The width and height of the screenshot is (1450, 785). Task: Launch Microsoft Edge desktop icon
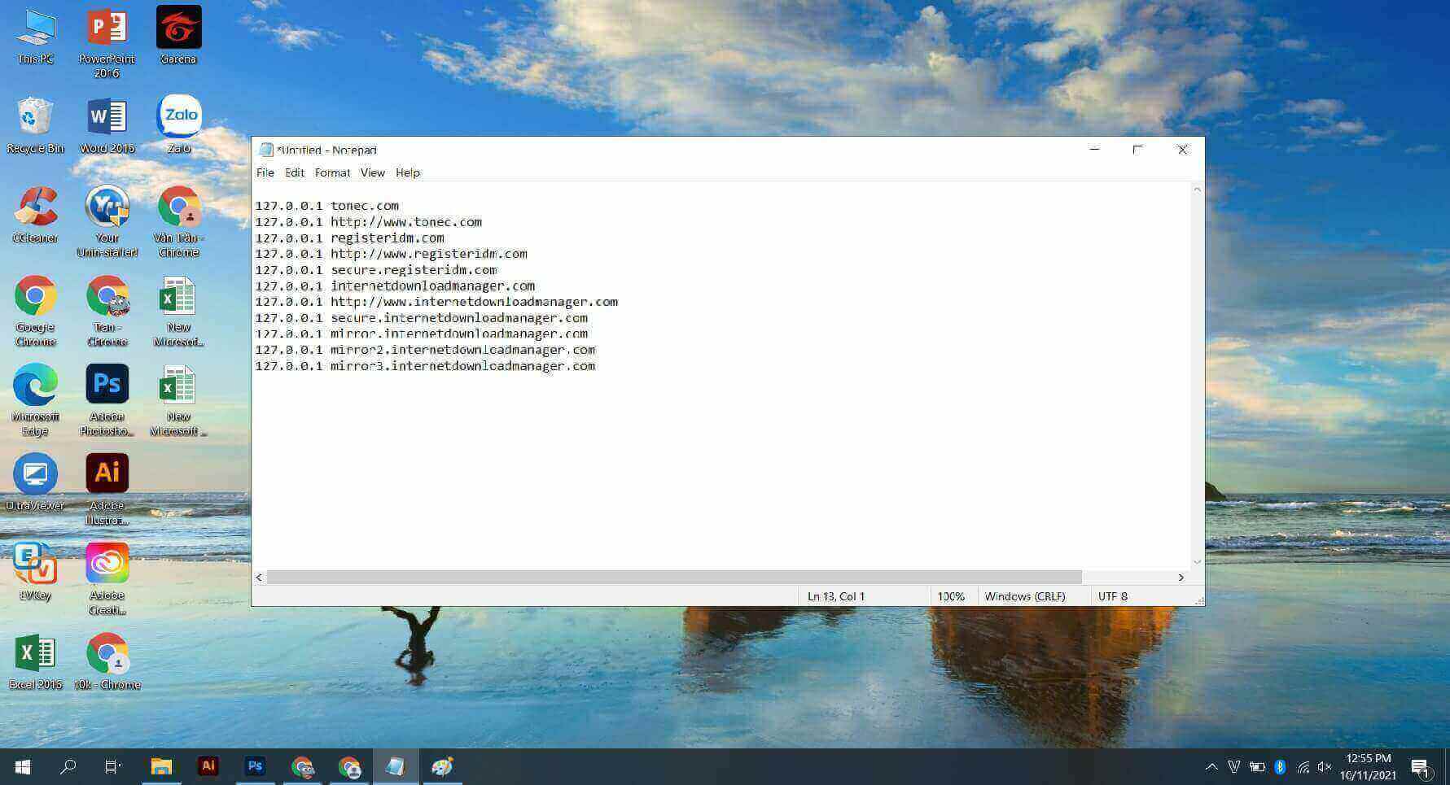35,401
